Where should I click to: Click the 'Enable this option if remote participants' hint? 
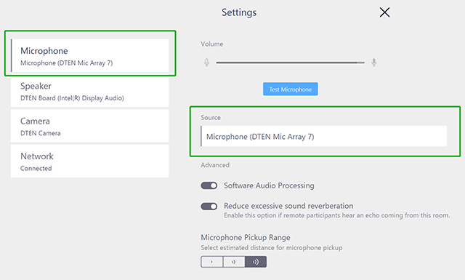[336, 215]
